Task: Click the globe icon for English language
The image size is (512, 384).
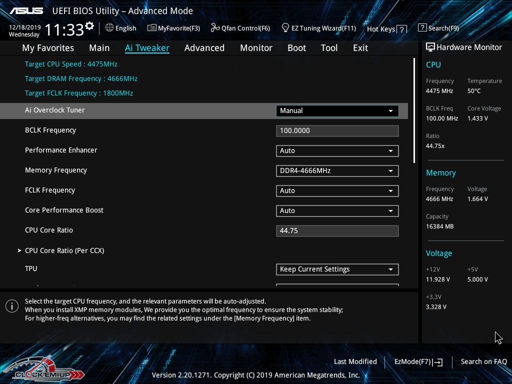Action: tap(109, 28)
